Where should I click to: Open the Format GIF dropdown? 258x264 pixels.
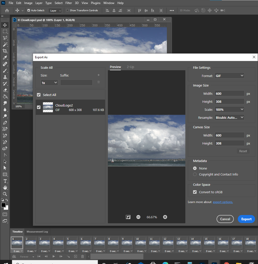(x=229, y=76)
